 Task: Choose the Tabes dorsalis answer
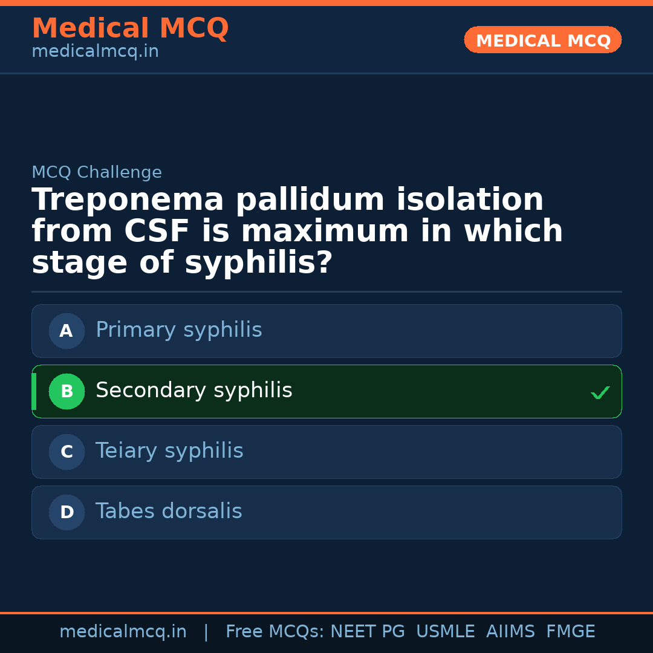tap(169, 512)
